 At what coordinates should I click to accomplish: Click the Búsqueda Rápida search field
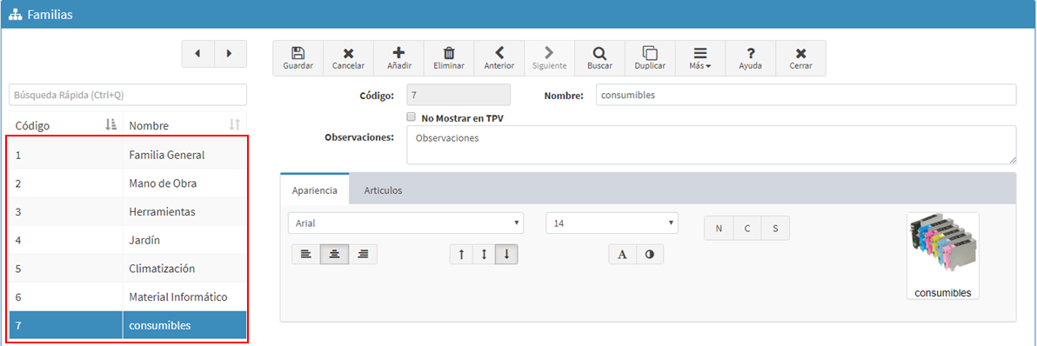(128, 95)
